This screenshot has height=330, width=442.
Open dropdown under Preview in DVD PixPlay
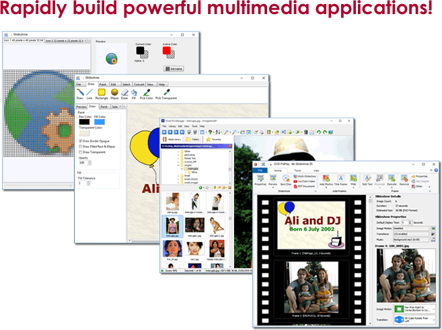[272, 188]
